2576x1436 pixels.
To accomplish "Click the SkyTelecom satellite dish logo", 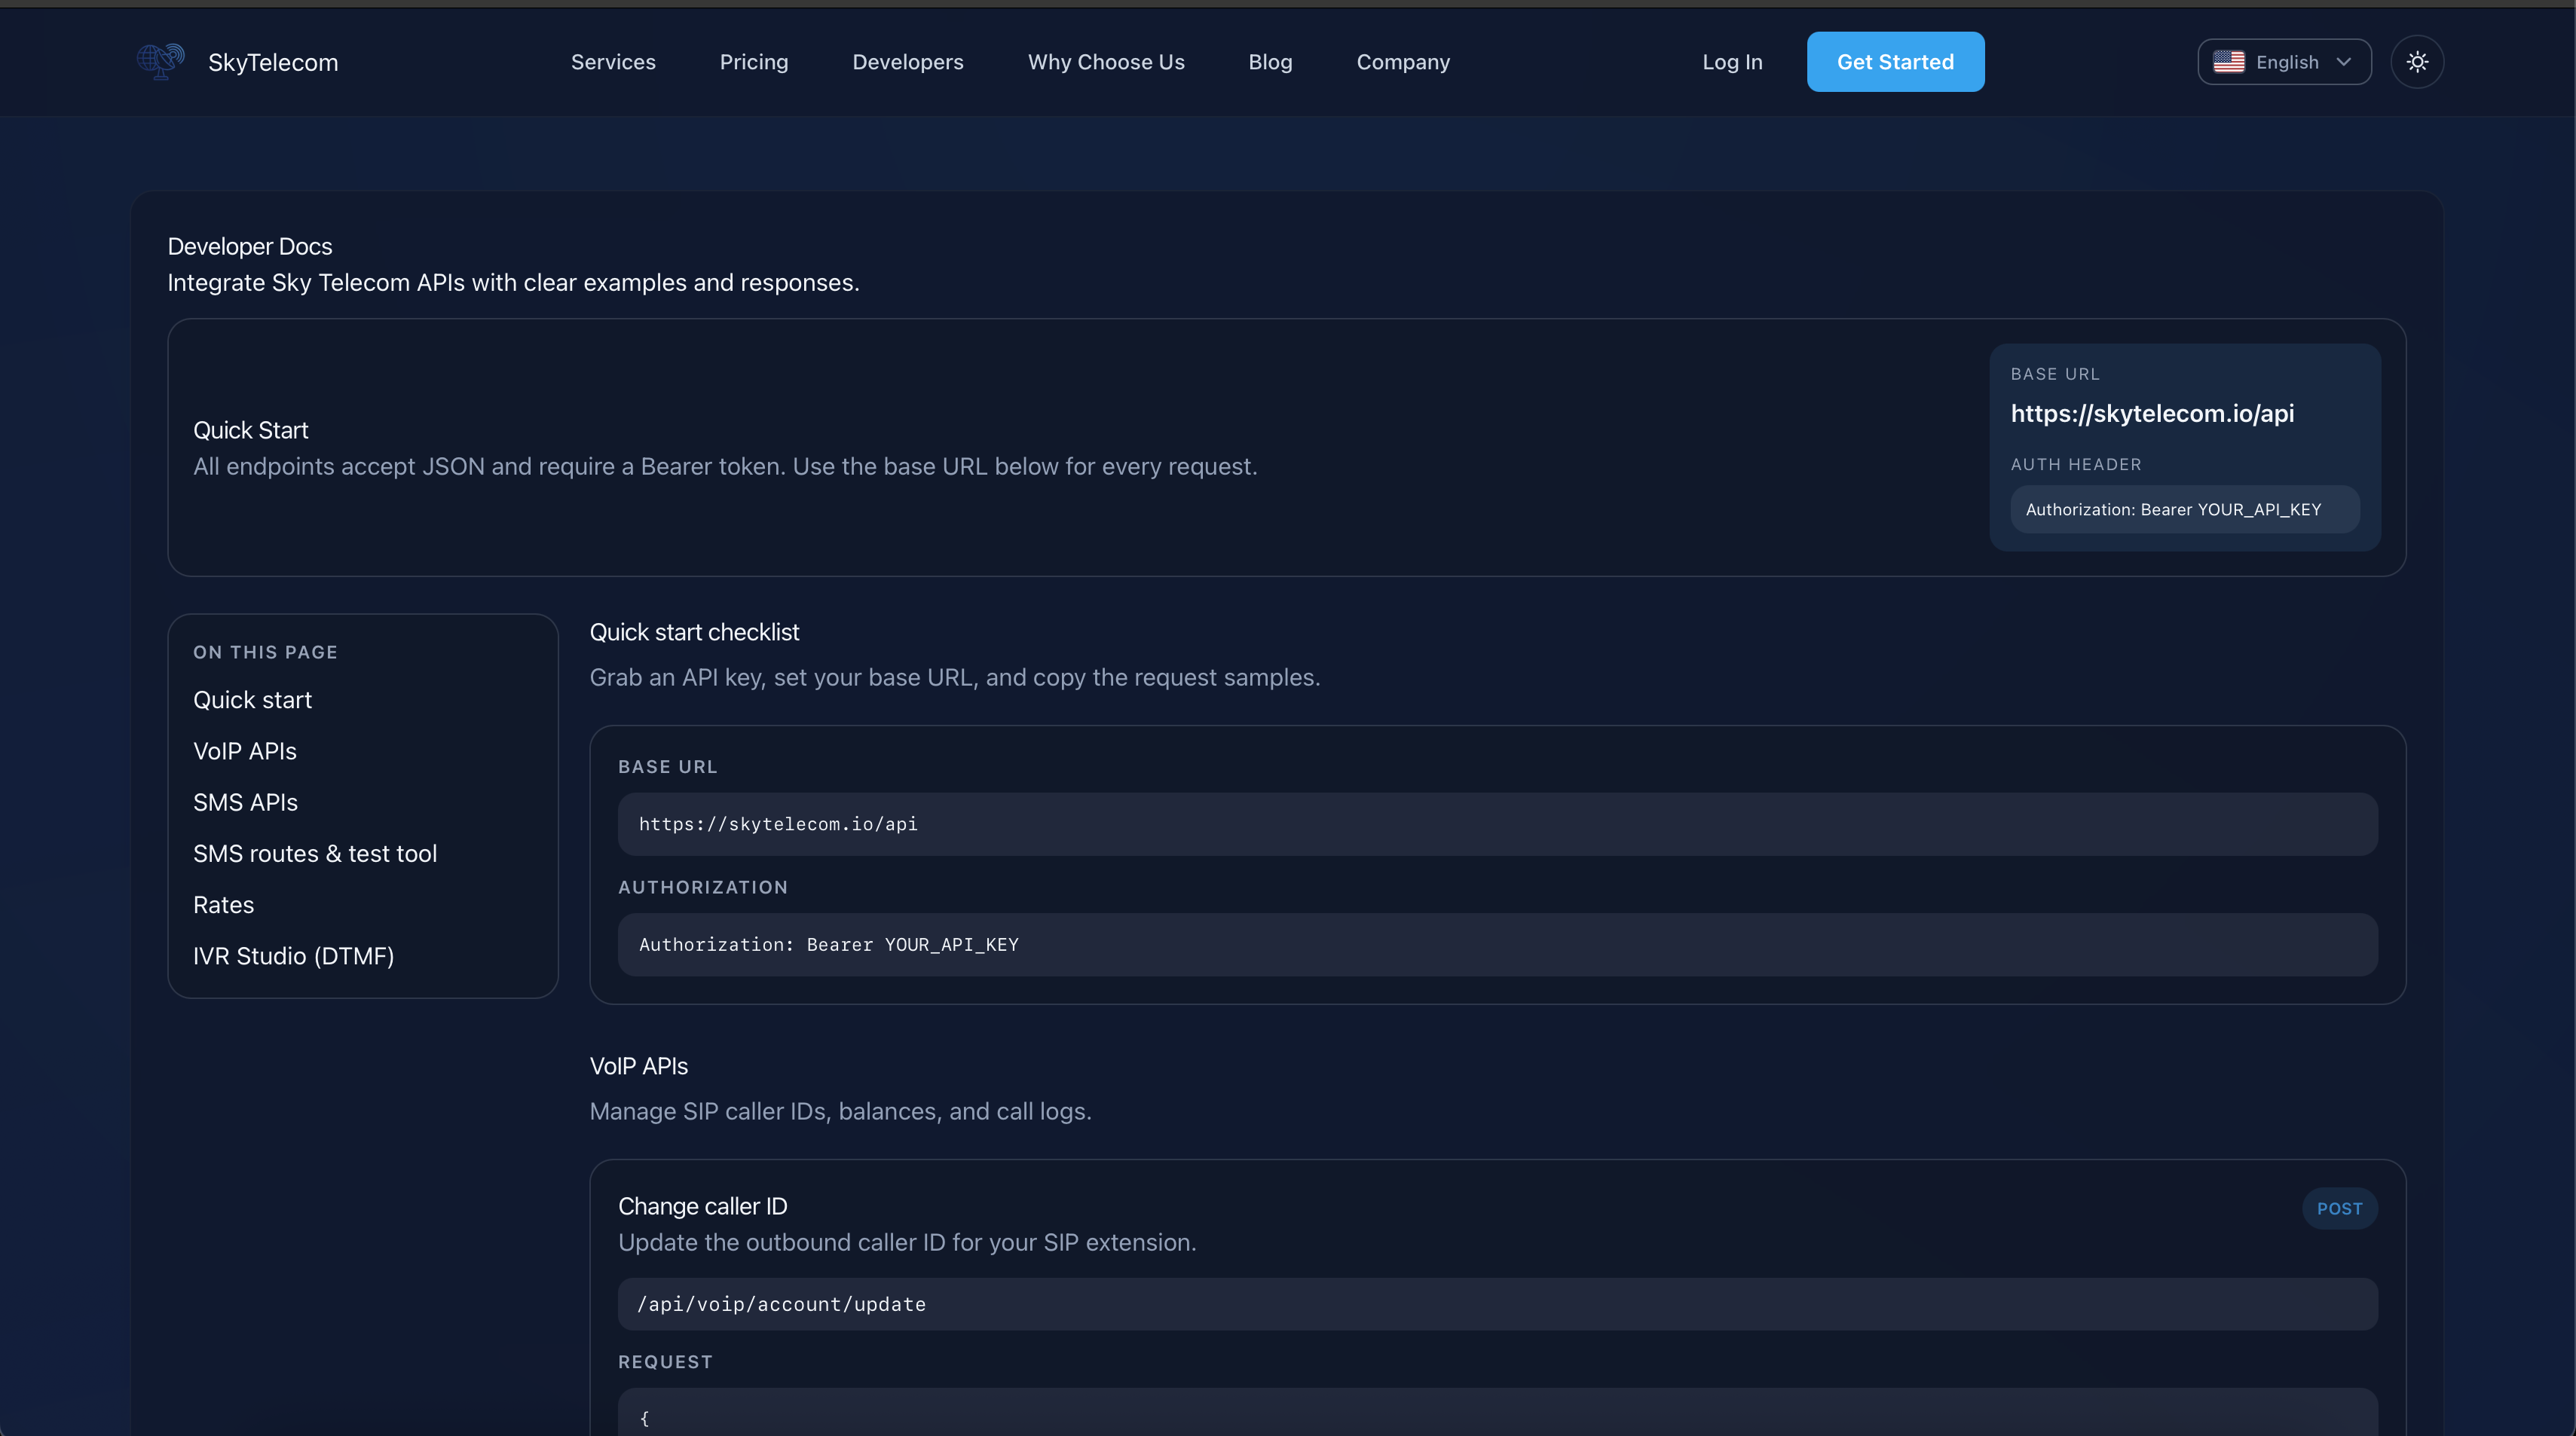I will tap(160, 61).
